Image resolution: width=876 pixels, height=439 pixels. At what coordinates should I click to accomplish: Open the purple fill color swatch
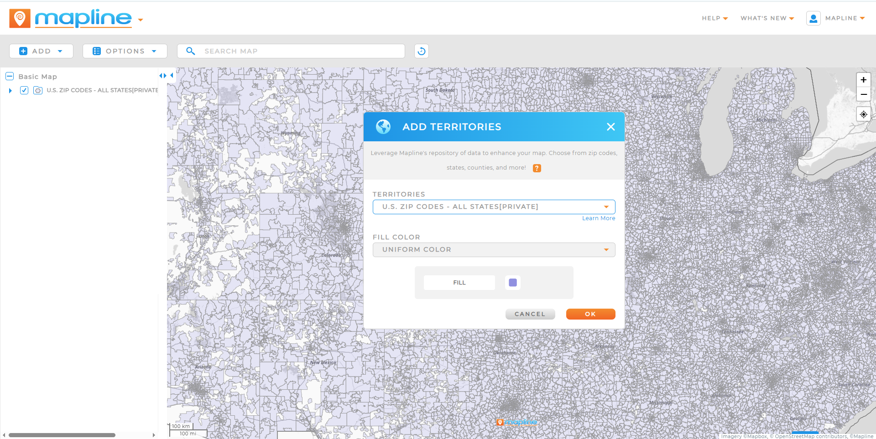point(513,283)
